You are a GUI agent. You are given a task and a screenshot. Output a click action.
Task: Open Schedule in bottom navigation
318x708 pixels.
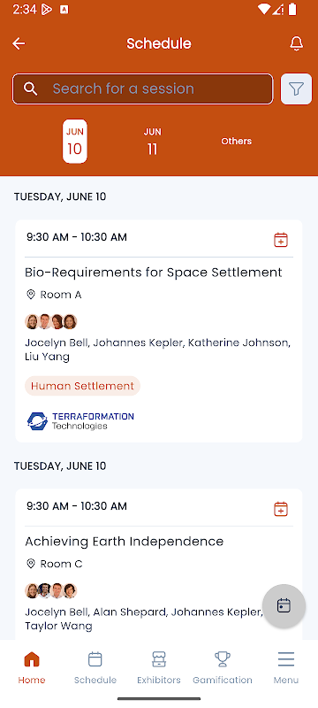95,667
